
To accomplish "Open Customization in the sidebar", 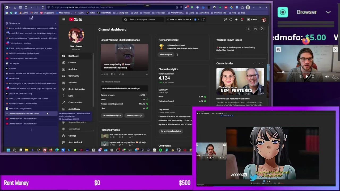I will coord(76,102).
